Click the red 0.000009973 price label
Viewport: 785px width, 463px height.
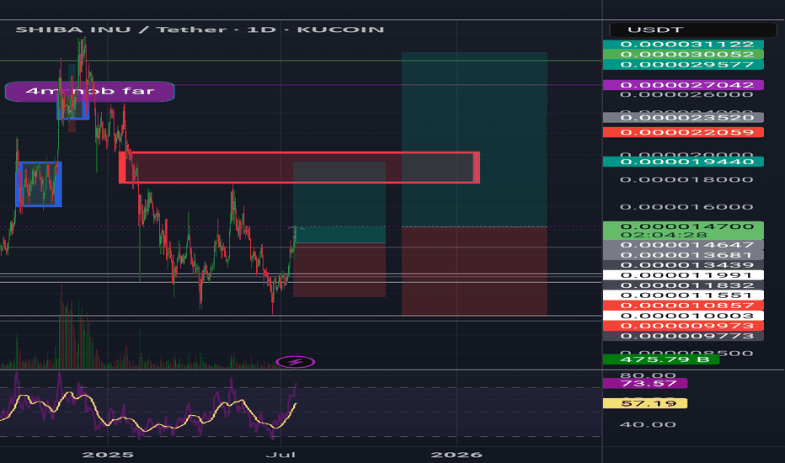(x=683, y=326)
